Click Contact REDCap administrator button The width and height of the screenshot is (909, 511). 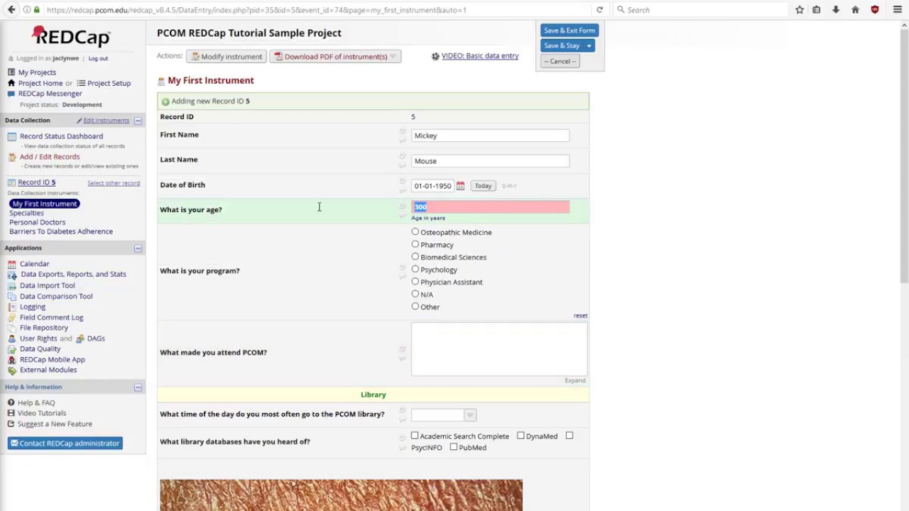point(65,444)
